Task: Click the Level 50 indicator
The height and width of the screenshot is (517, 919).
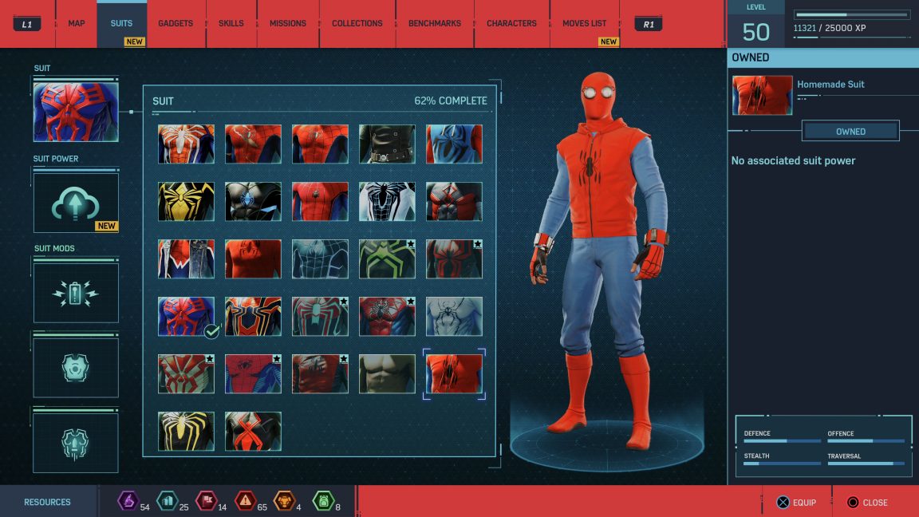Action: tap(755, 25)
